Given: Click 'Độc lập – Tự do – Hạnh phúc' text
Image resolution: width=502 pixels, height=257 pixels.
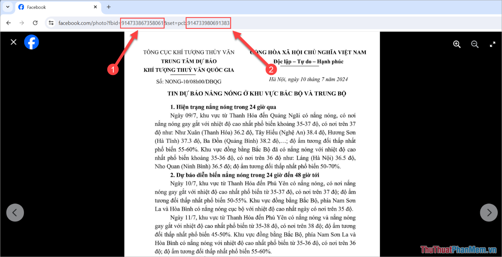Looking at the screenshot, I should (308, 62).
